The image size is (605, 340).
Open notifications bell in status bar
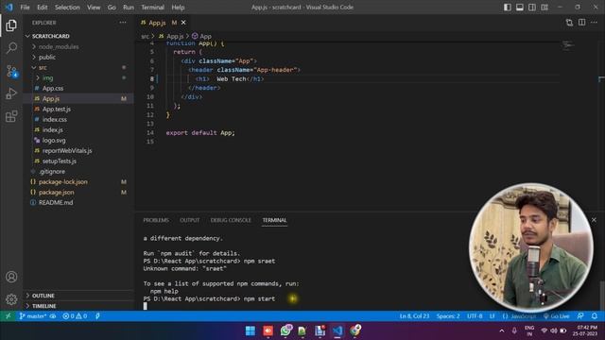coord(595,316)
